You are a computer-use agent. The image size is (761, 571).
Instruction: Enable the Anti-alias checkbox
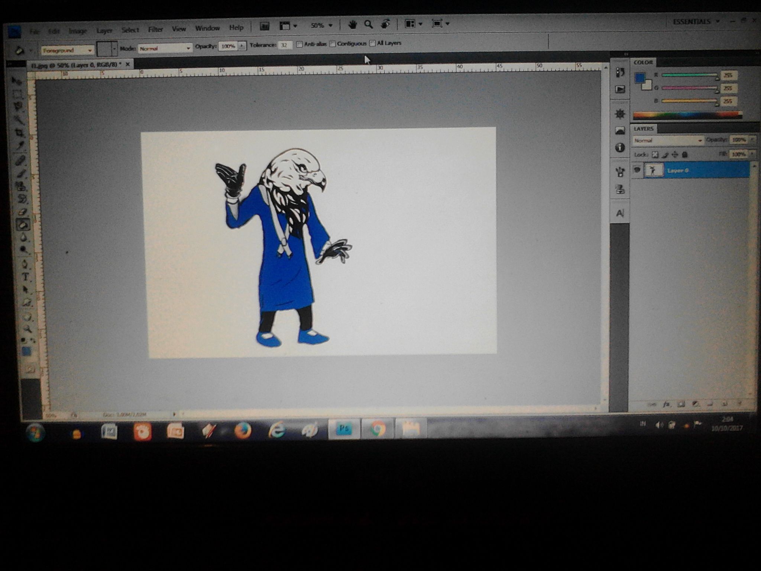tap(299, 44)
